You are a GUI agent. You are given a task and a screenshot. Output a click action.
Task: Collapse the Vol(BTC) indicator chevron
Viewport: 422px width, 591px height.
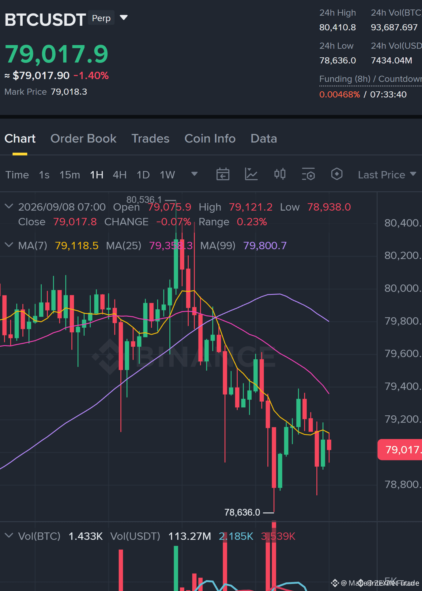[9, 536]
